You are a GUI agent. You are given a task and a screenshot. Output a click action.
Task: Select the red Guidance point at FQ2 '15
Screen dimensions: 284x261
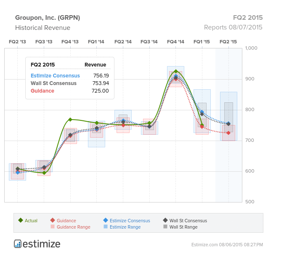coord(228,133)
